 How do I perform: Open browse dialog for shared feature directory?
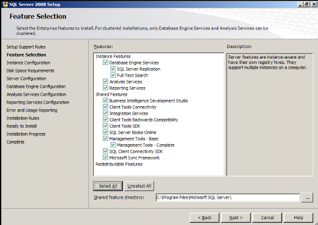pos(307,198)
